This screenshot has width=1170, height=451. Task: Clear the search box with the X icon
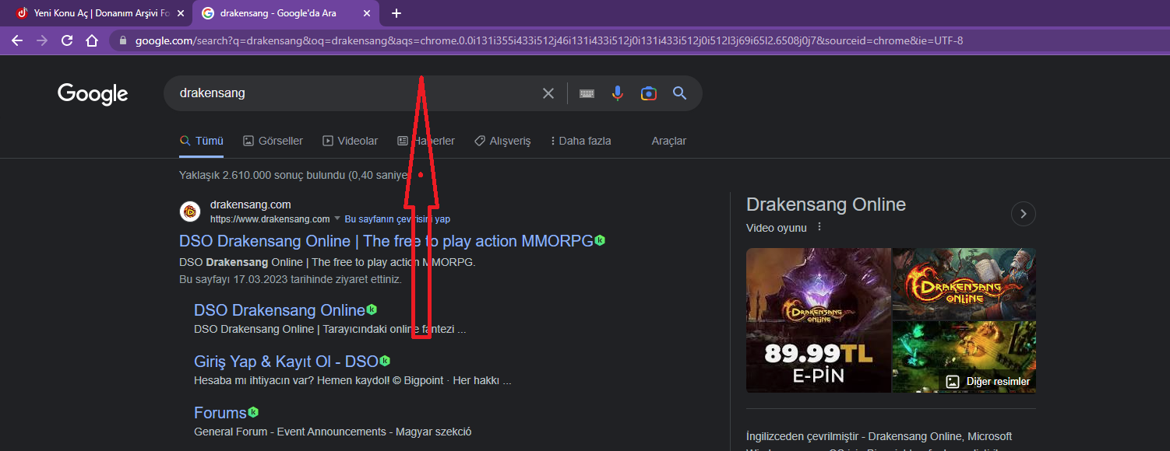[x=548, y=93]
